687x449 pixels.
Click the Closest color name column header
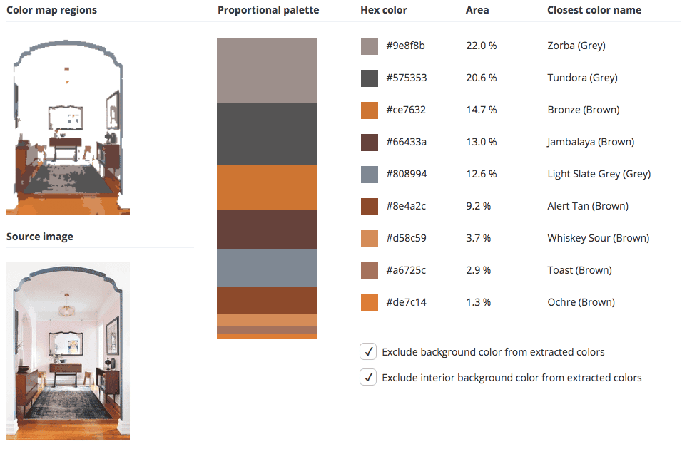click(x=594, y=10)
